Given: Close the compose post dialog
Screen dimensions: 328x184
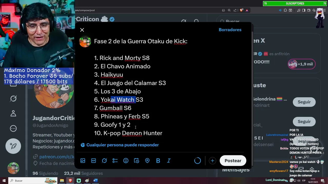Looking at the screenshot, I should (x=82, y=30).
